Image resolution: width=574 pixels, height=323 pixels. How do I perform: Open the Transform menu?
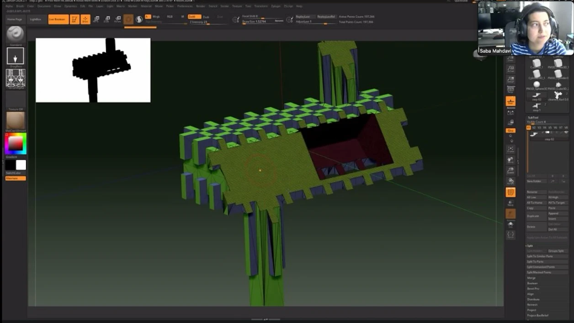click(261, 6)
